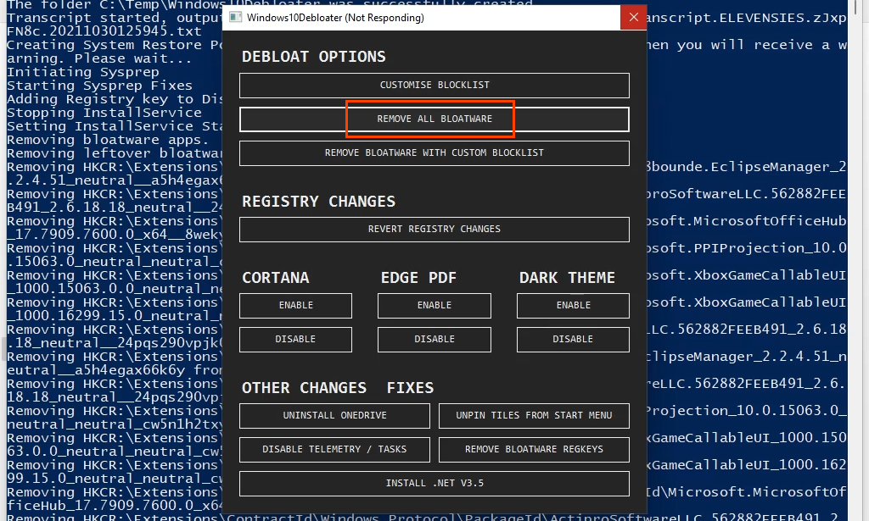Enable Dark Theme

pos(573,305)
